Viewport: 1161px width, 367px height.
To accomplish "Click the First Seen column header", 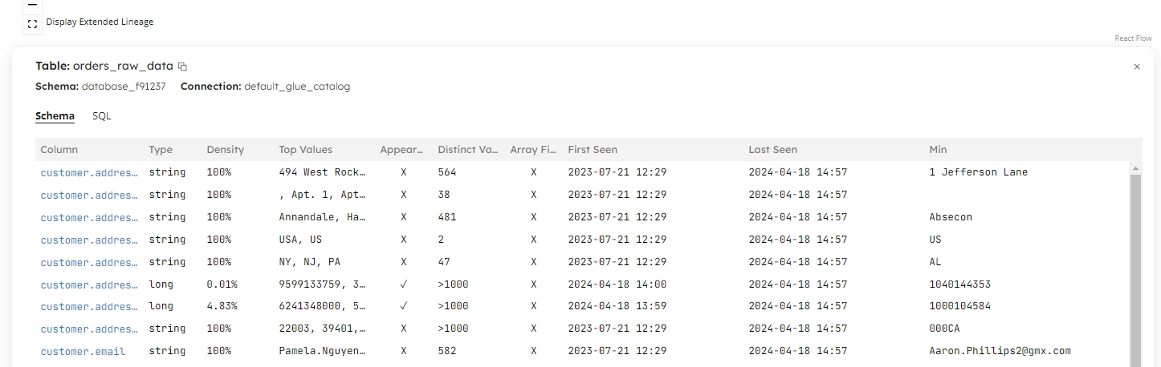I will (x=593, y=150).
